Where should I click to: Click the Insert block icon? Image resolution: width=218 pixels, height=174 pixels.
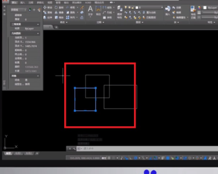[x=167, y=10]
